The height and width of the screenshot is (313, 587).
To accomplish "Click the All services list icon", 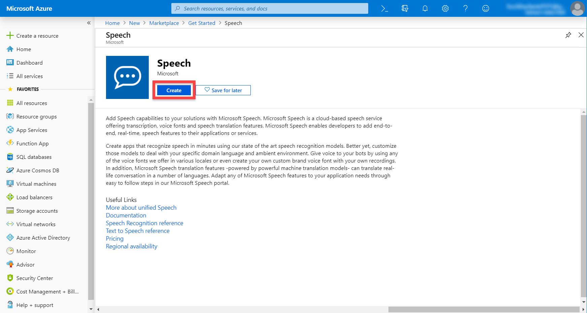I will tap(10, 76).
